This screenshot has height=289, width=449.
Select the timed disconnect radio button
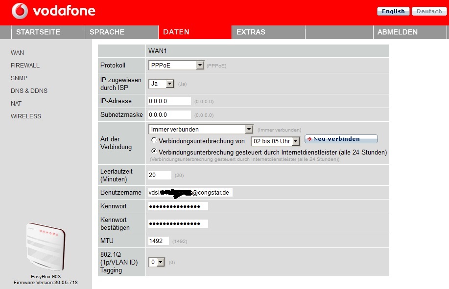tap(154, 141)
